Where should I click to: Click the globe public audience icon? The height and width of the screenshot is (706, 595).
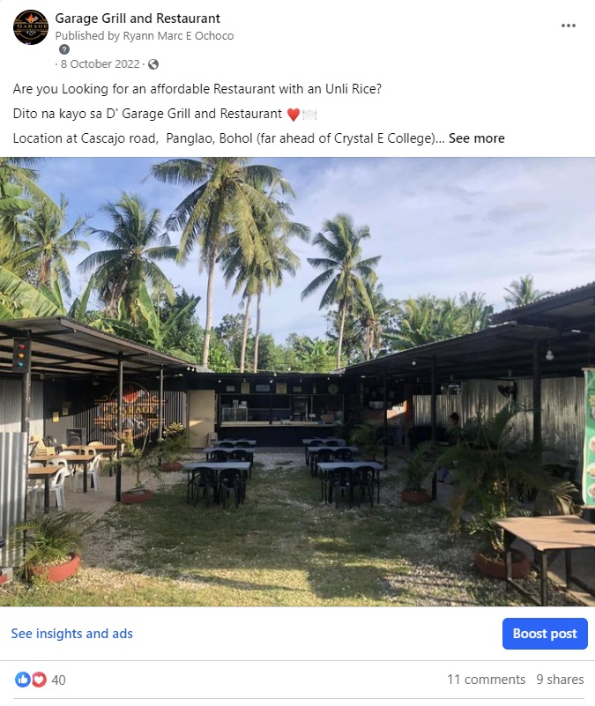[153, 64]
